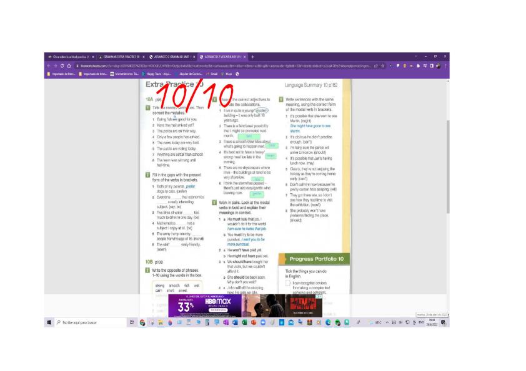Open the Chrome tab search dropdown
Screen dimensions: 526x371
(x=416, y=56)
